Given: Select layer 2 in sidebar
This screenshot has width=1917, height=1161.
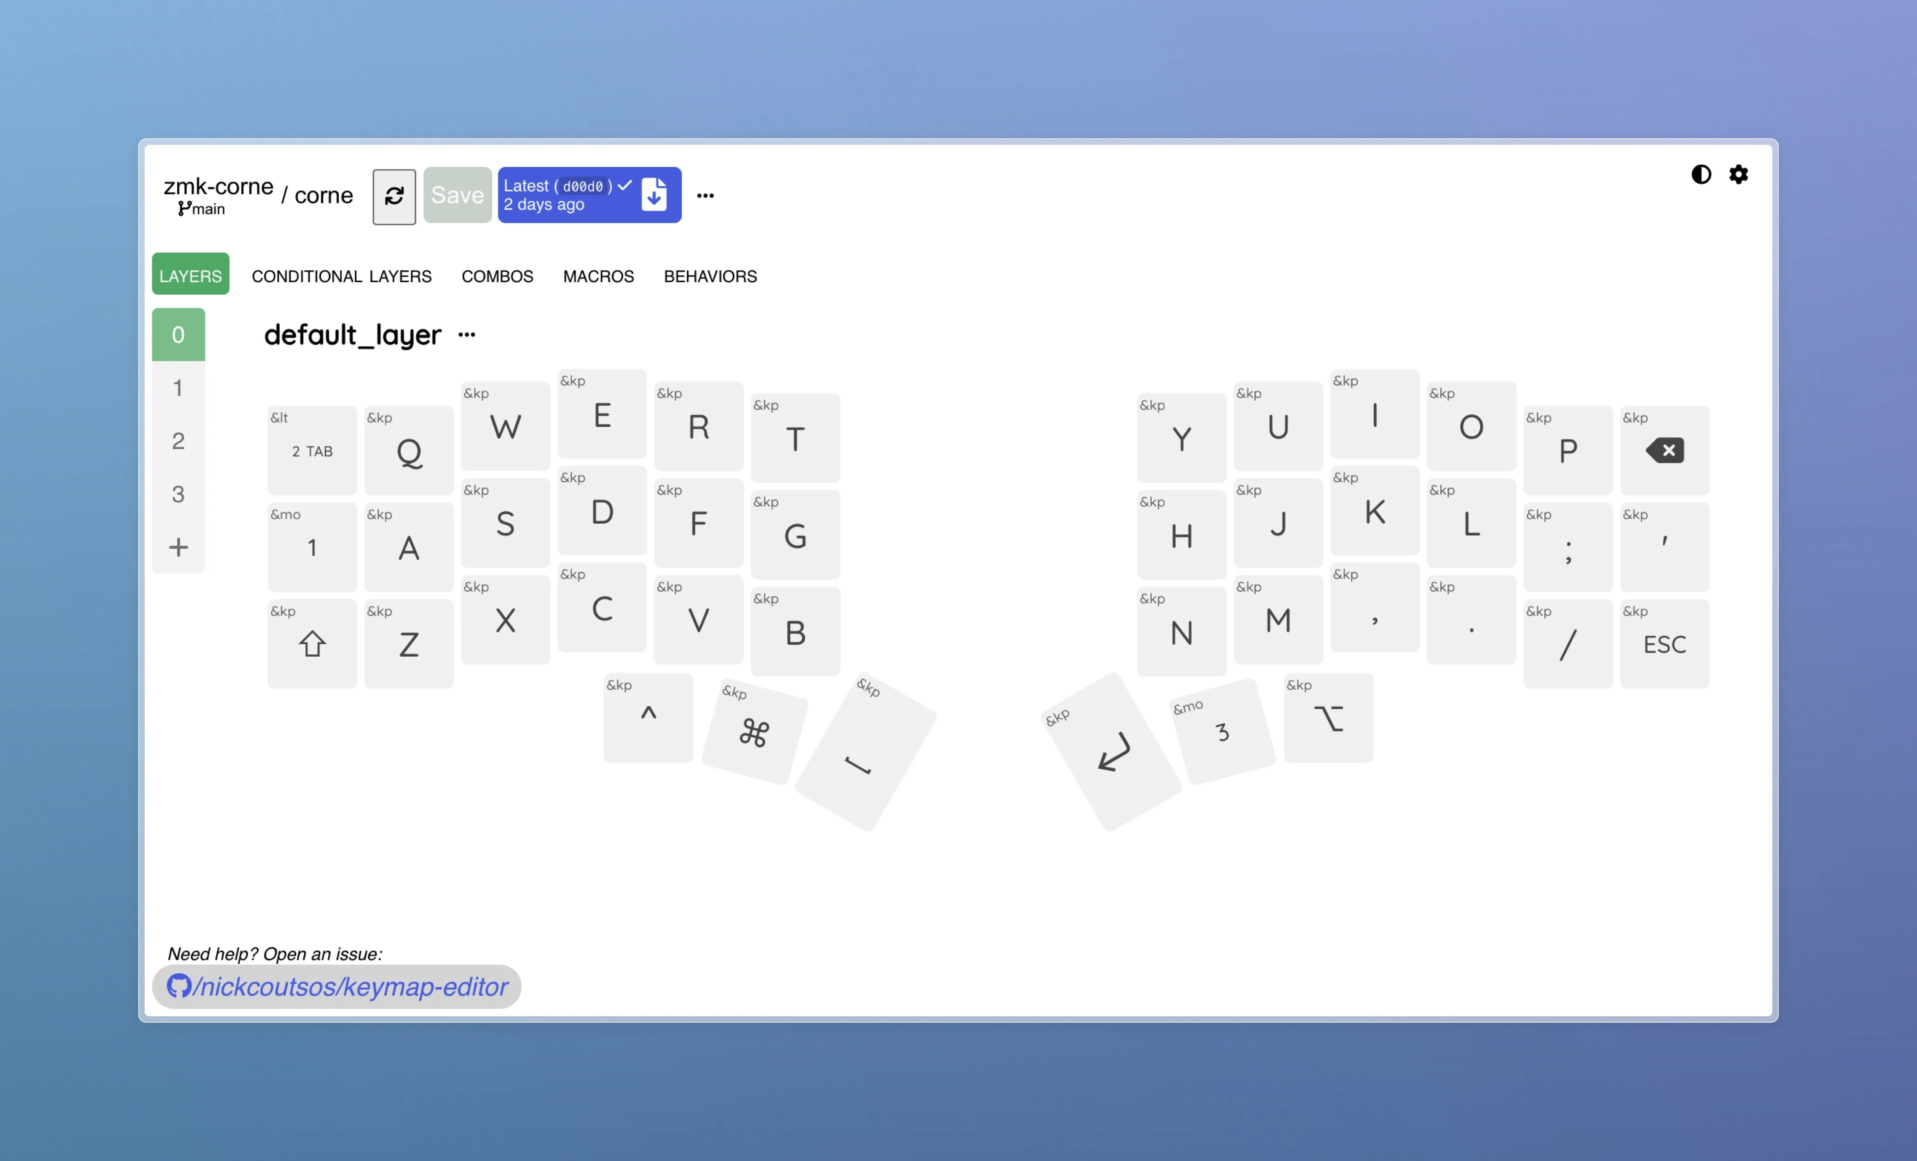Looking at the screenshot, I should point(178,441).
